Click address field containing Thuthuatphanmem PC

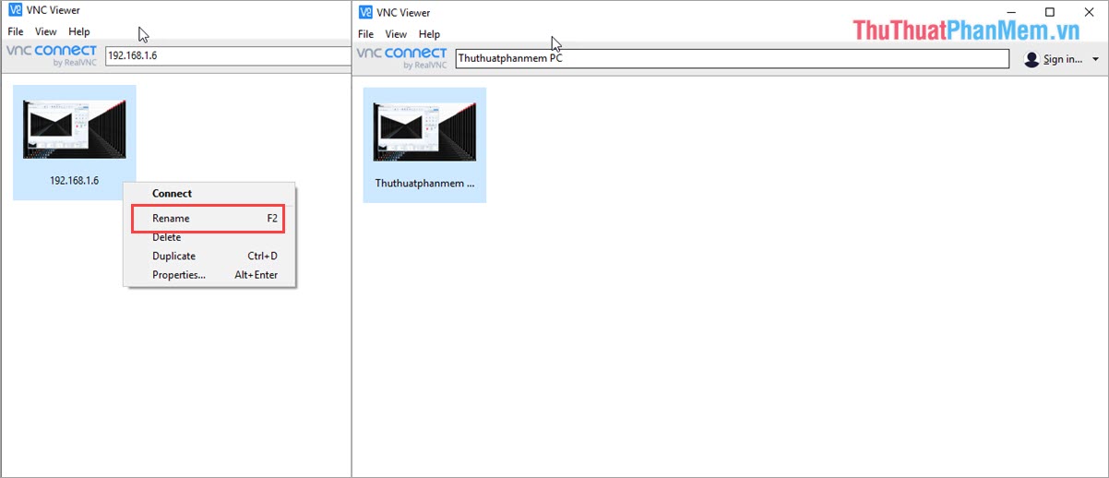(x=733, y=58)
